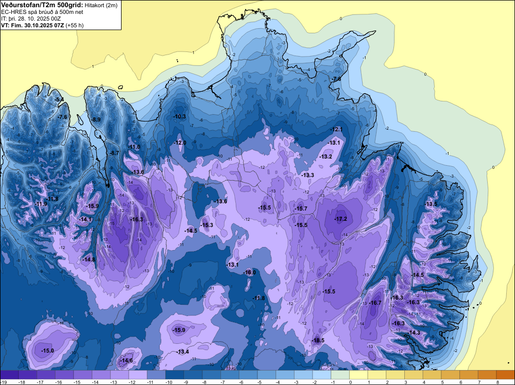Pick orange legend swatch right of 8
Viewport: 515px width, 385px height.
[x=506, y=375]
